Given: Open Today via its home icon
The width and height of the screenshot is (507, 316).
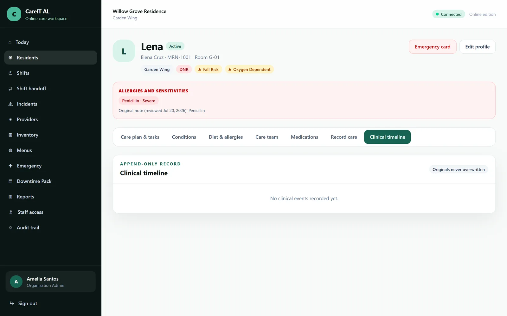Looking at the screenshot, I should (x=10, y=42).
